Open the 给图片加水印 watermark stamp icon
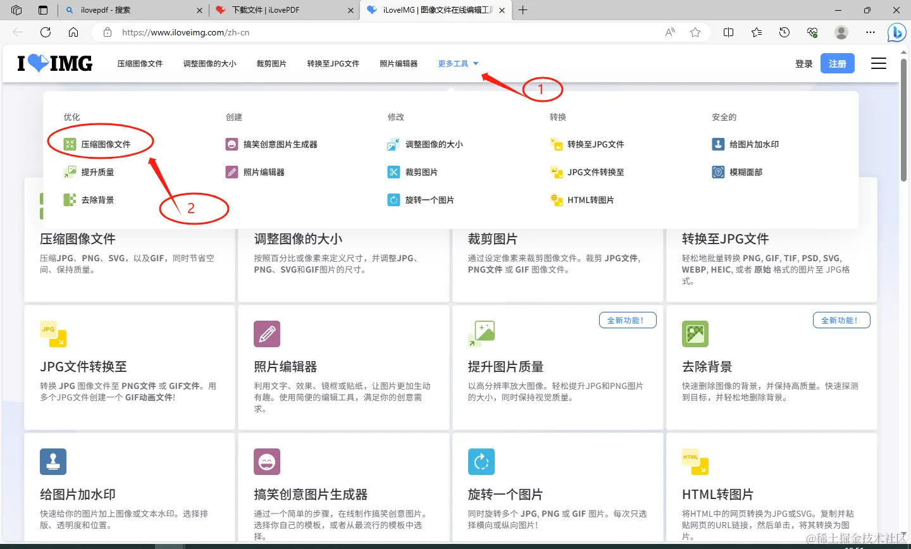Image resolution: width=911 pixels, height=549 pixels. click(718, 144)
